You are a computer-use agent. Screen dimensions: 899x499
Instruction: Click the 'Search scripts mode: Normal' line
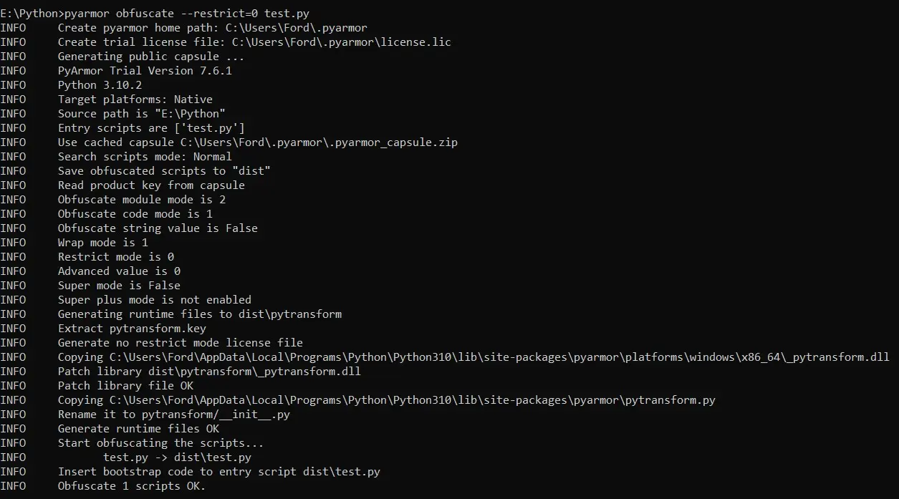pyautogui.click(x=145, y=157)
